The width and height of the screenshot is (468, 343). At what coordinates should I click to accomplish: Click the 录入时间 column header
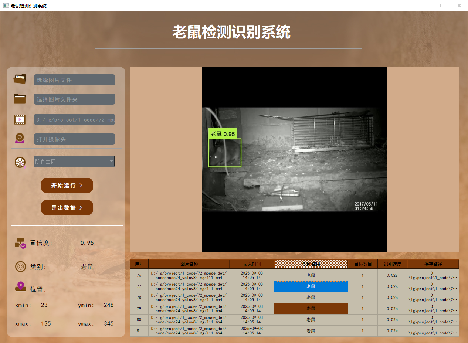tap(252, 264)
